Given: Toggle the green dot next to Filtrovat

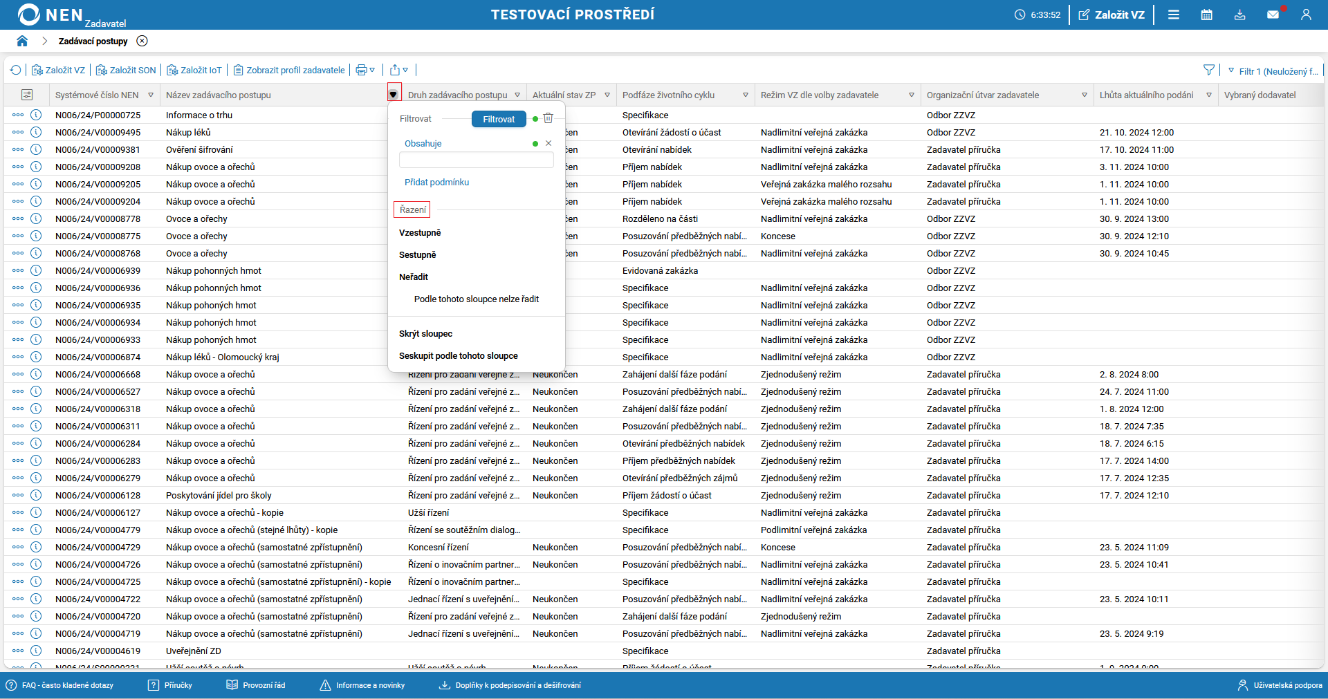Looking at the screenshot, I should click(x=535, y=119).
